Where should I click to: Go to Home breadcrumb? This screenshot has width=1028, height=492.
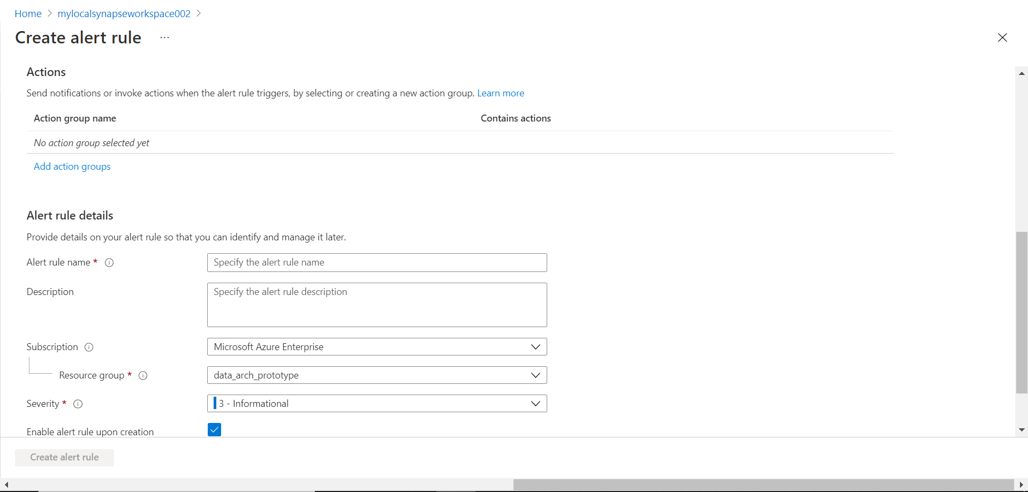click(28, 14)
